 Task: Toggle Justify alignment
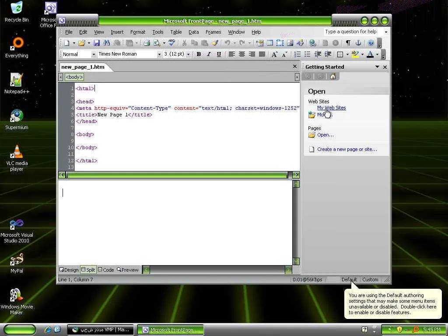click(262, 54)
